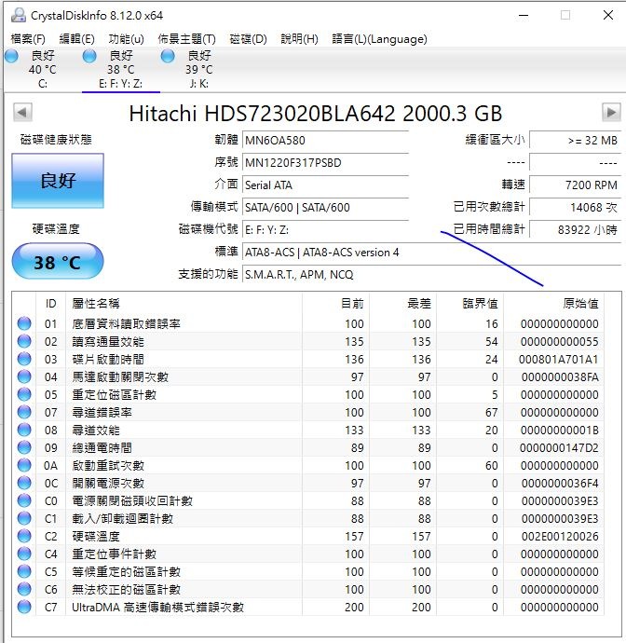Click the standard field ATA8-ACS version 4
This screenshot has height=643, width=626.
[x=431, y=253]
